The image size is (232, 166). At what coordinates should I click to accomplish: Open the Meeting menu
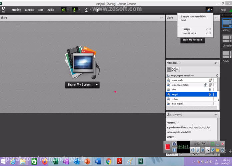click(16, 10)
